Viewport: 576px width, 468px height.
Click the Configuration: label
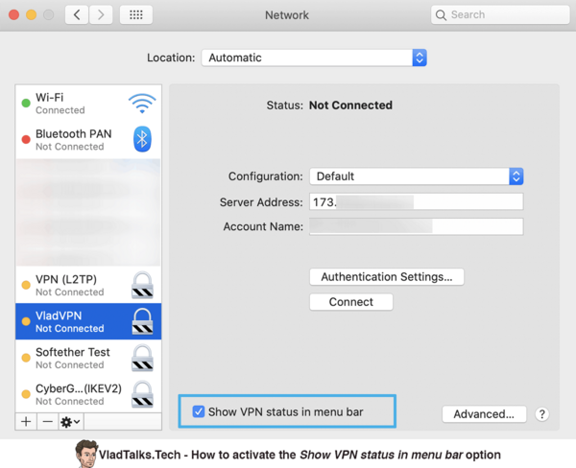click(x=266, y=176)
